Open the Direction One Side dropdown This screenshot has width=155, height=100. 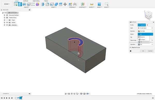pos(145,31)
